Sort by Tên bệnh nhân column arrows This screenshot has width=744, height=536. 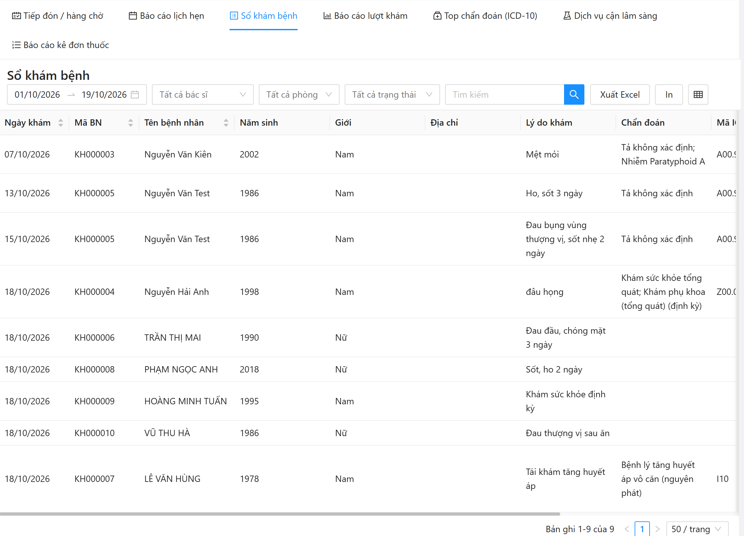226,123
